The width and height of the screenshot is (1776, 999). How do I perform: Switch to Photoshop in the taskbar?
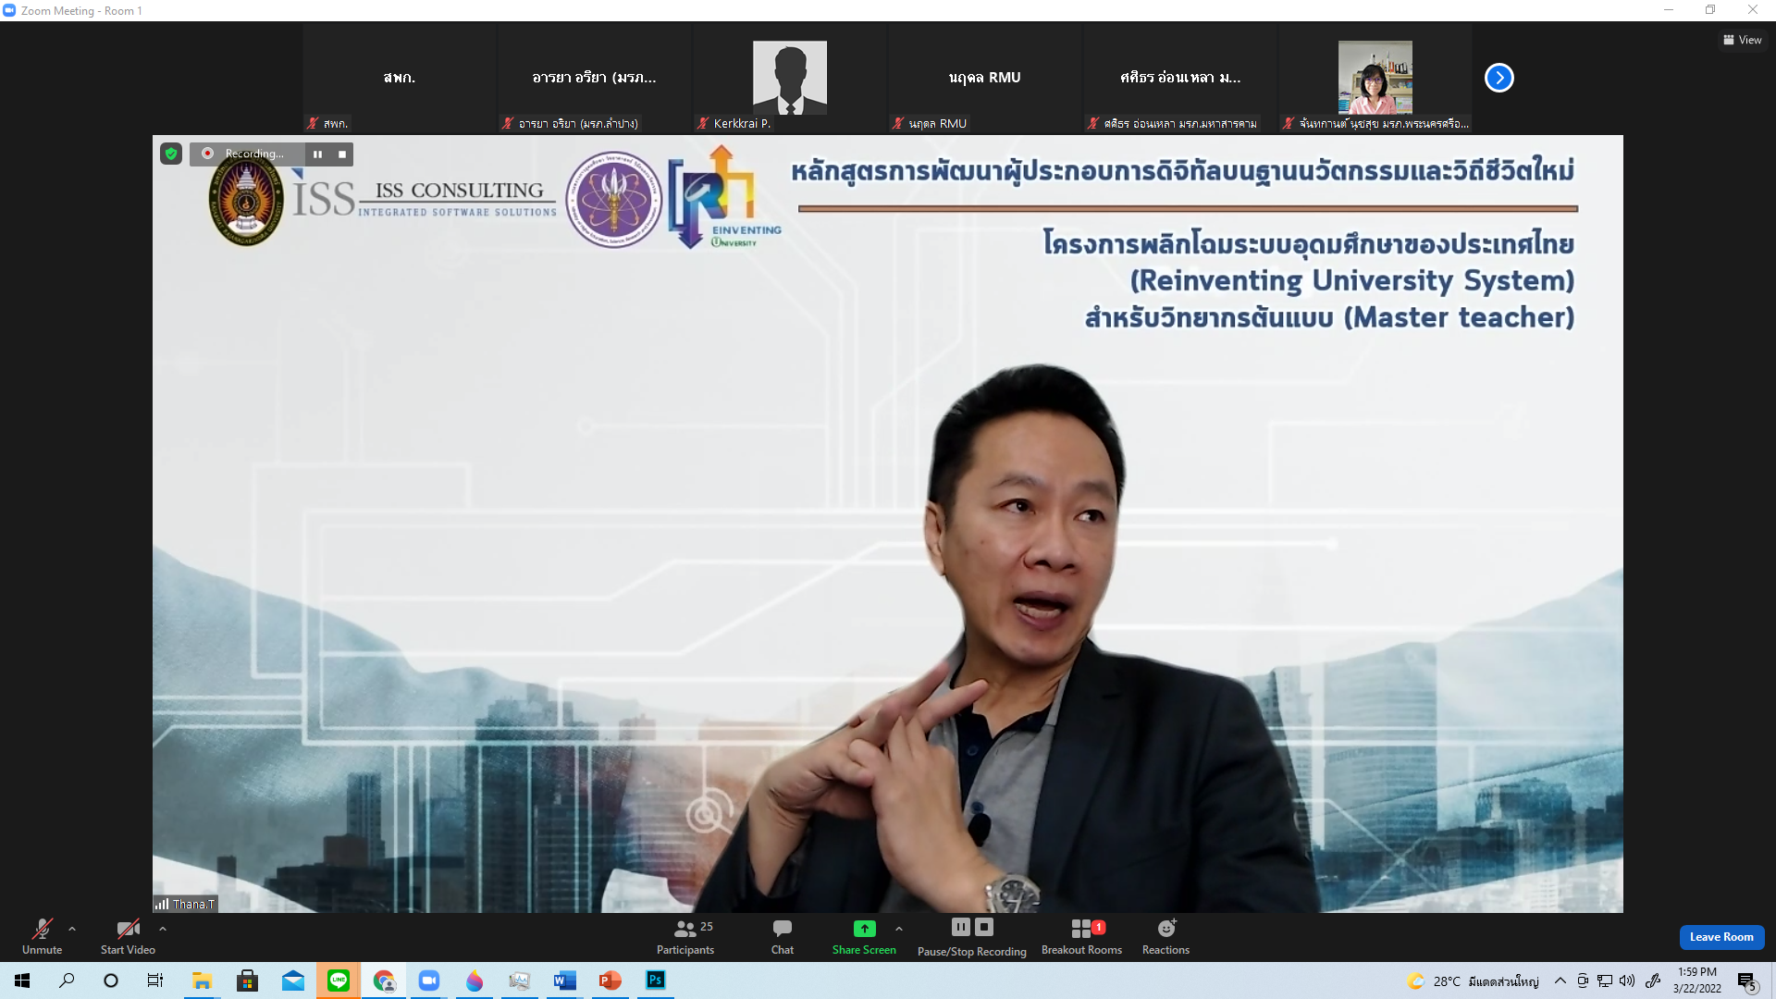[656, 980]
